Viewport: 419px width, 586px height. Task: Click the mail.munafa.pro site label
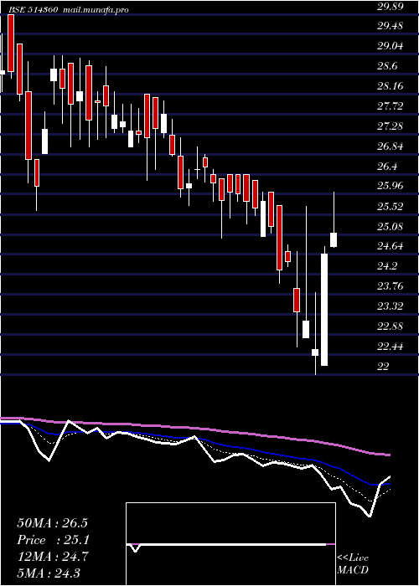coord(95,10)
